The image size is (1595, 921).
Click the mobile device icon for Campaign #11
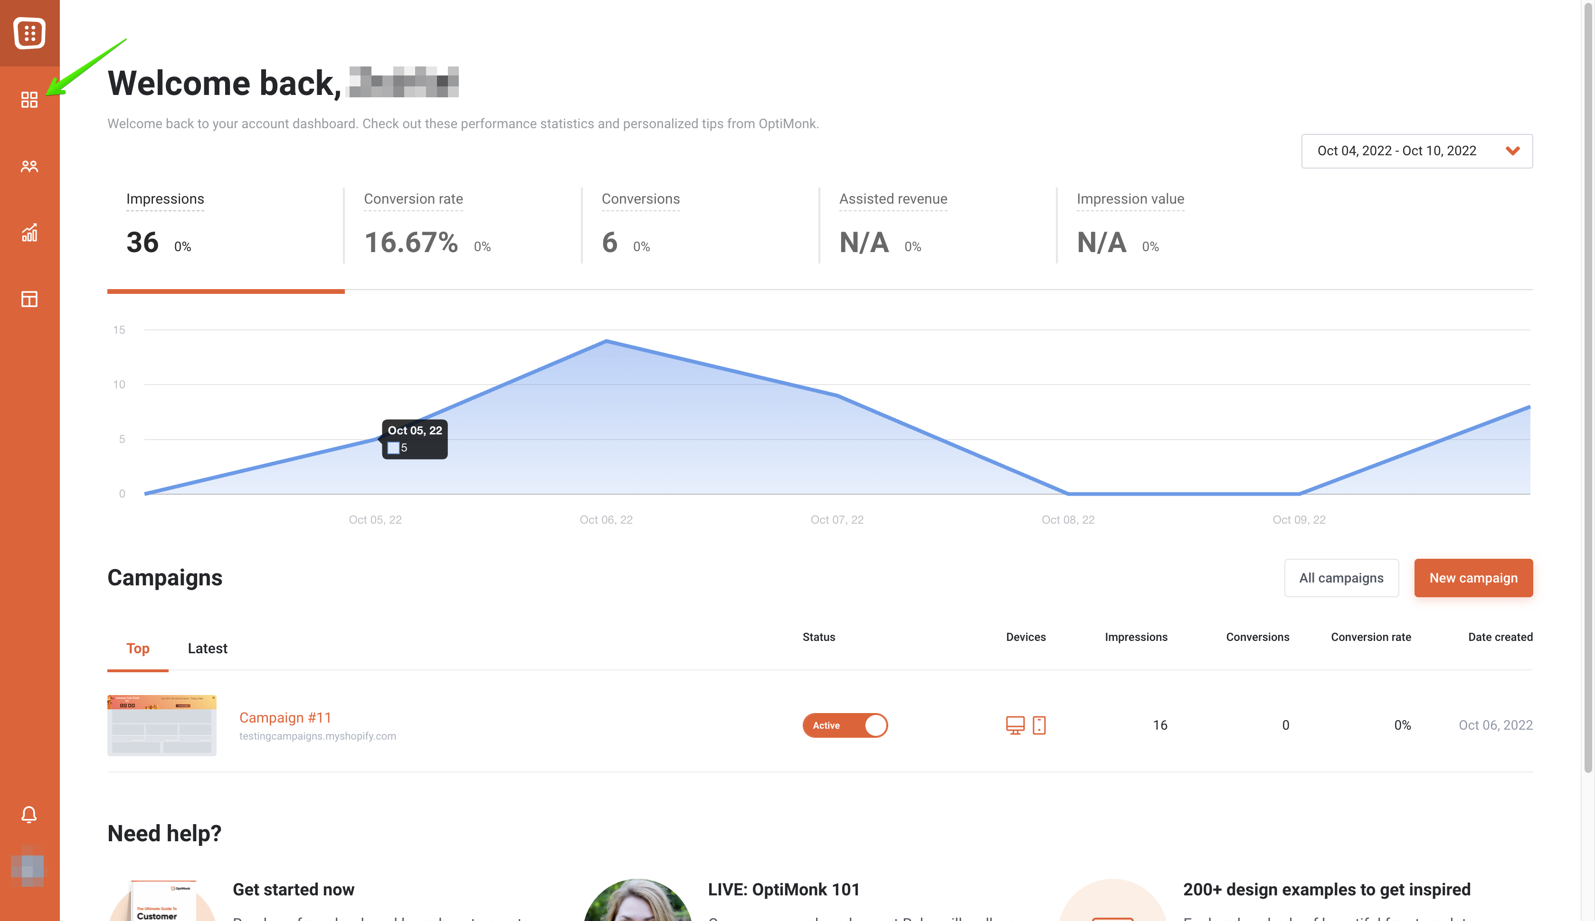(1039, 725)
